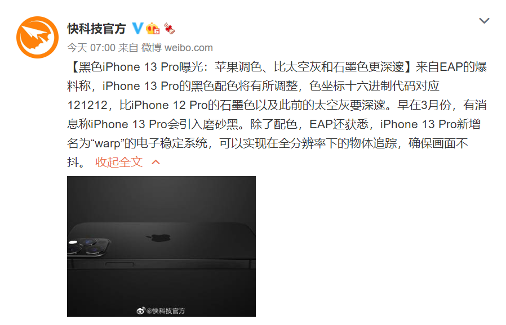Viewport: 506px width, 325px height.
Task: Click the blue V verified badge
Action: coord(138,28)
